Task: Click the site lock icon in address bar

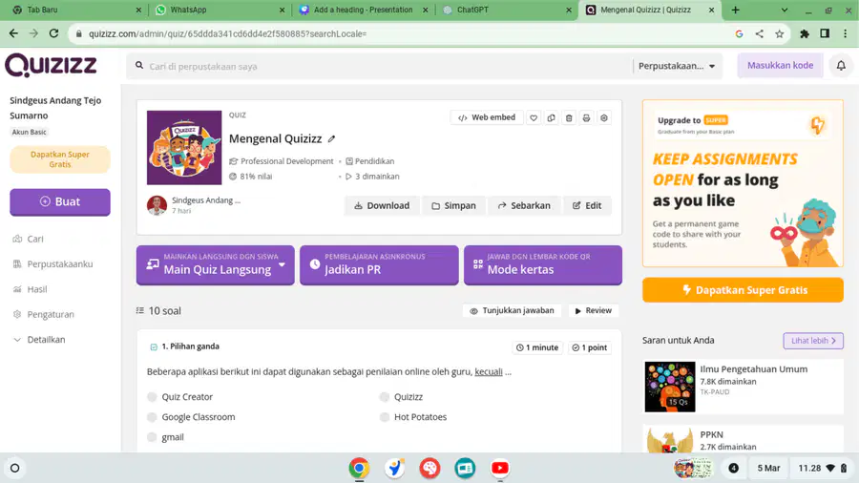Action: [79, 34]
